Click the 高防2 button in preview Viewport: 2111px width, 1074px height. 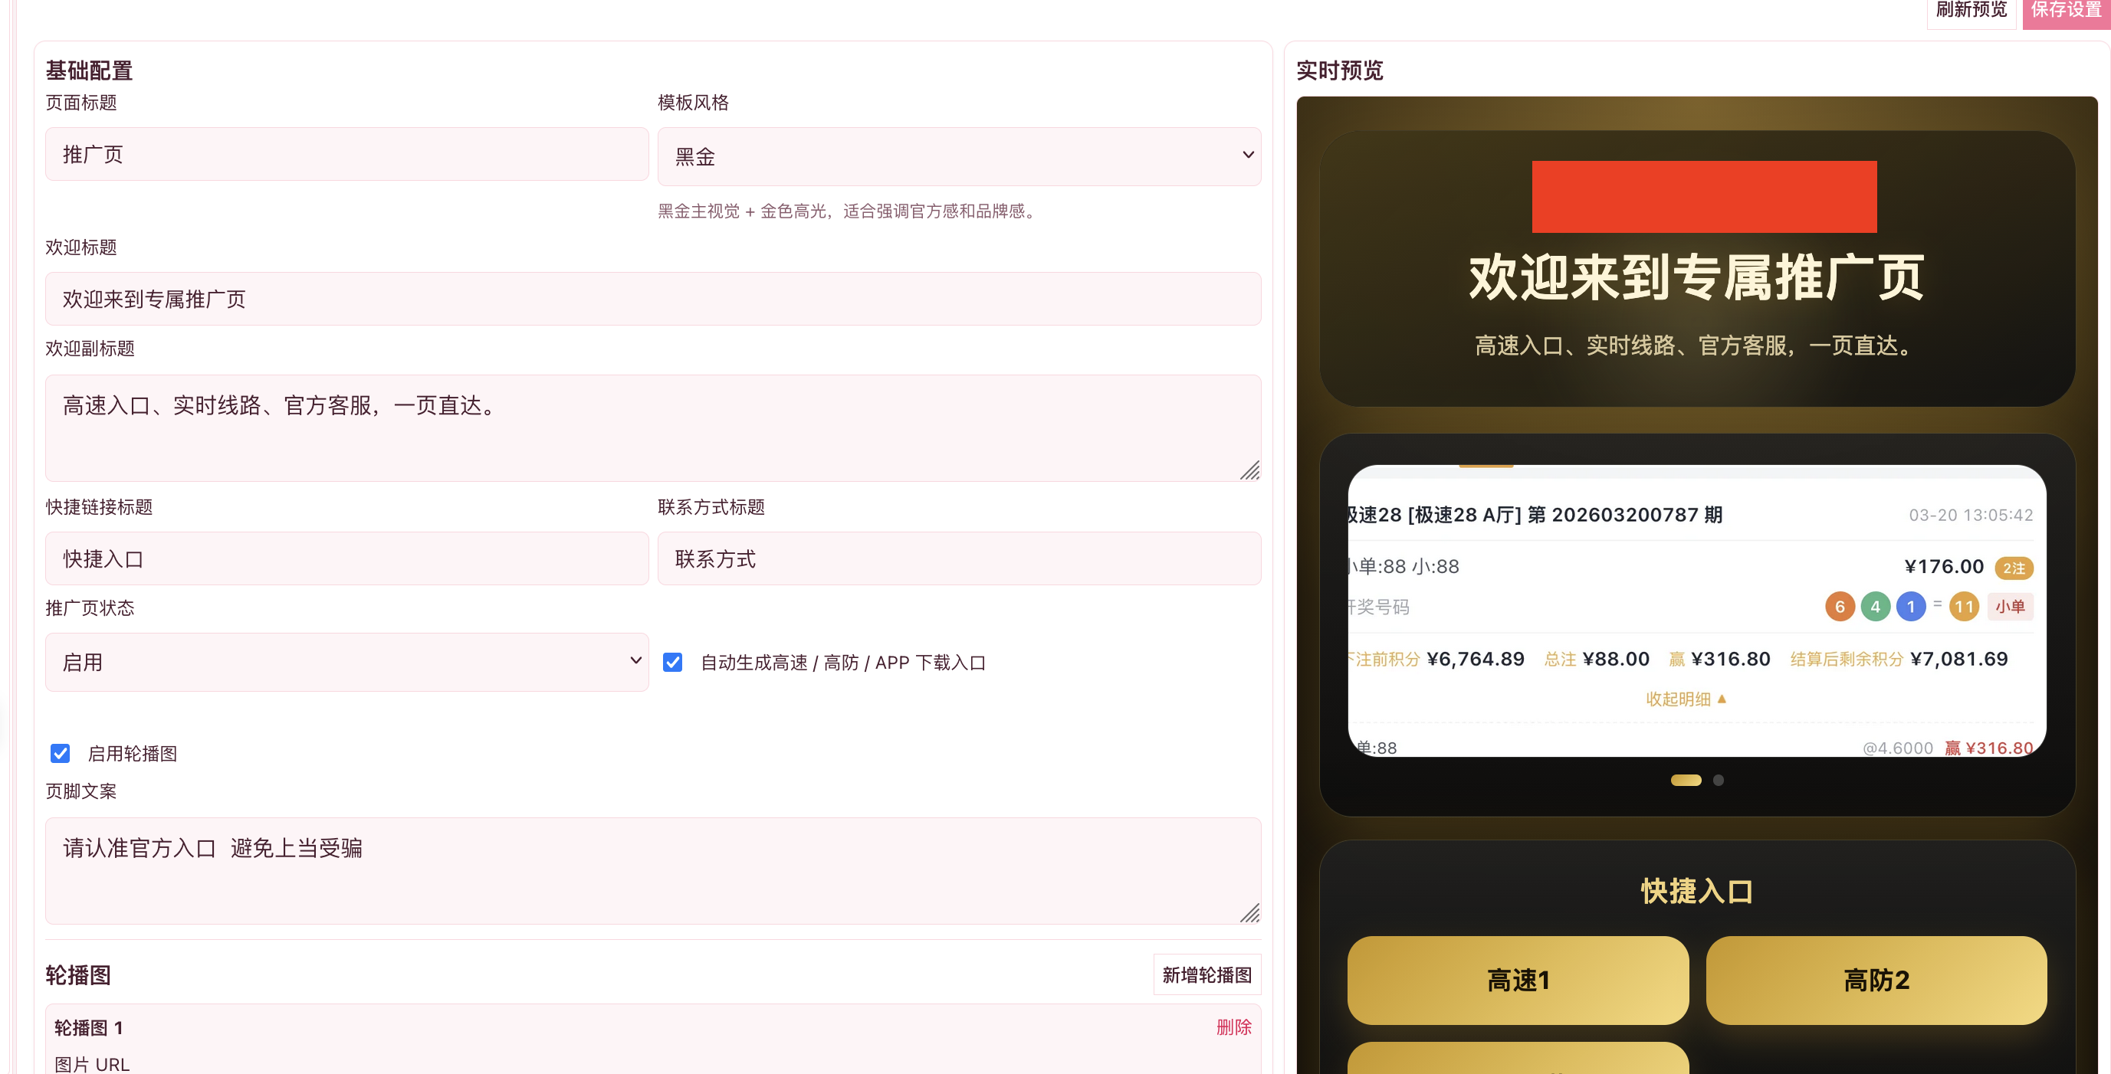tap(1876, 981)
